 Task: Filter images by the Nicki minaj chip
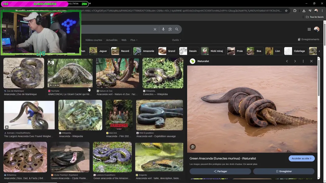213,51
